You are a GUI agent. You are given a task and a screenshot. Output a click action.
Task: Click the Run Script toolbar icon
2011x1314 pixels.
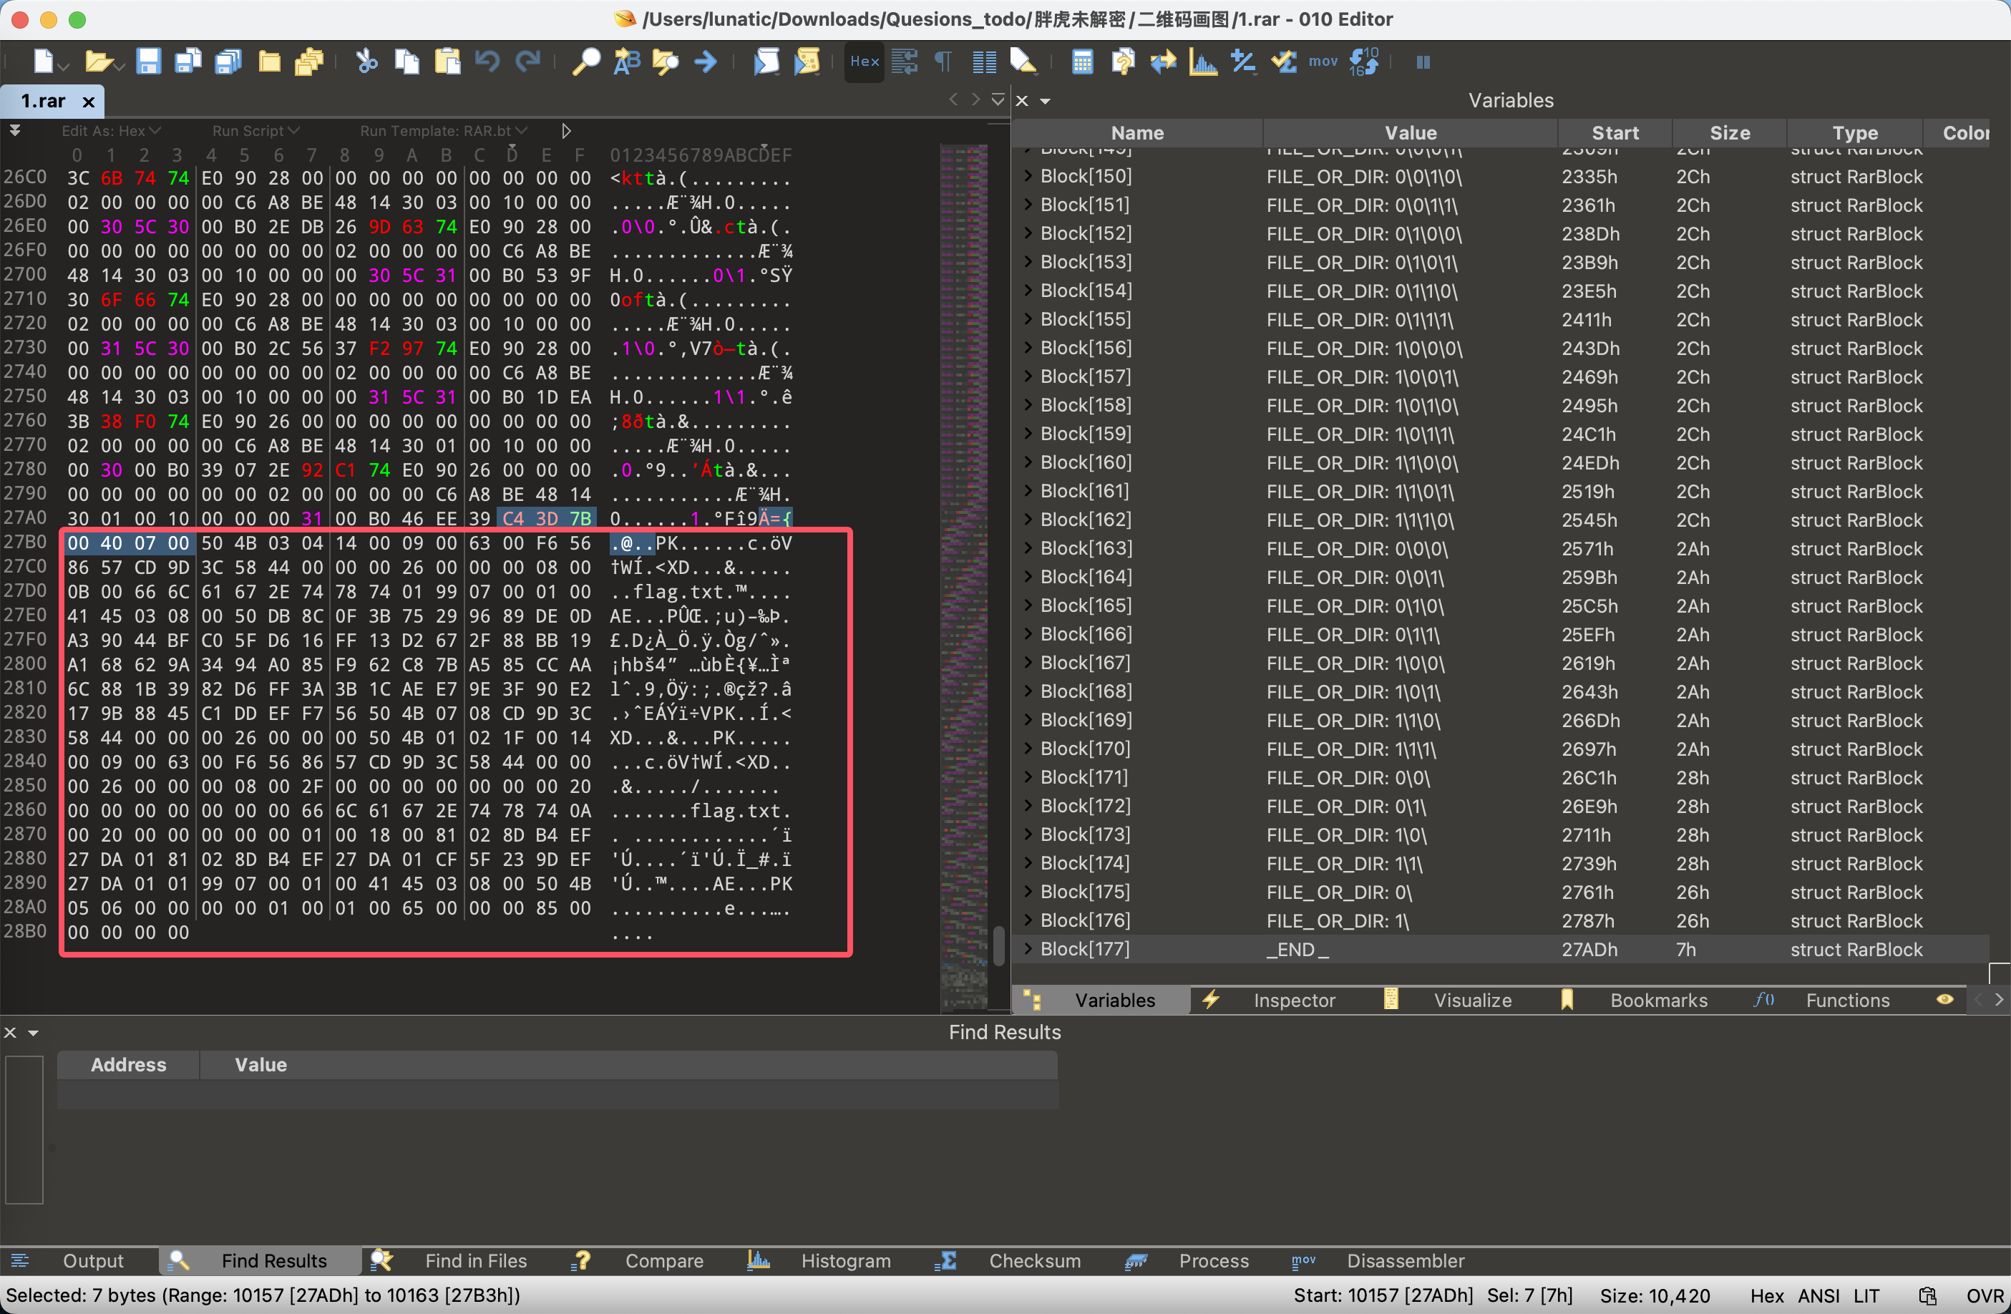[x=766, y=62]
